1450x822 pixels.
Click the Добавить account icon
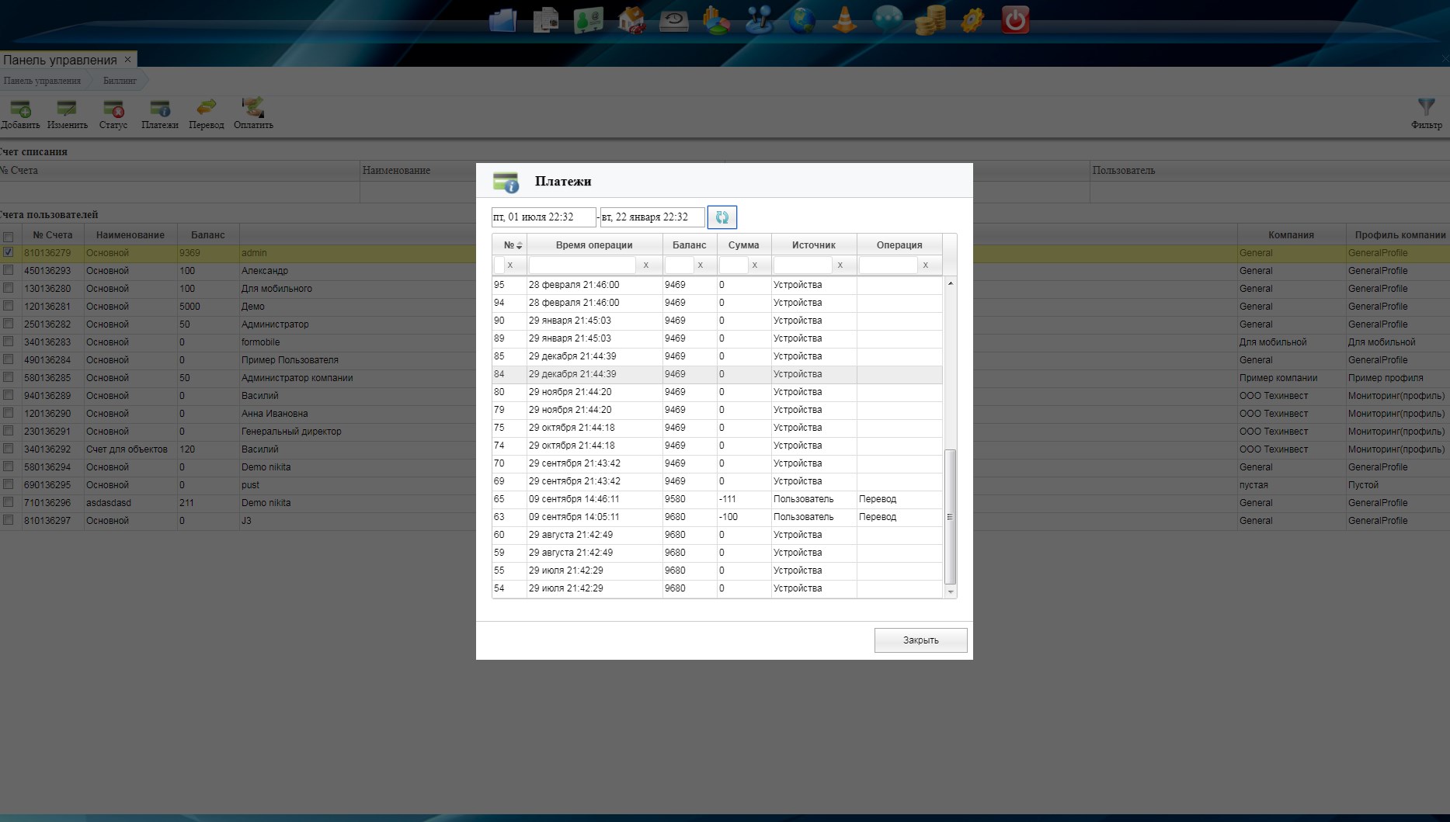point(20,113)
